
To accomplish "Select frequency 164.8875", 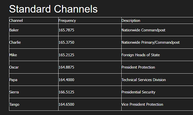I will (x=66, y=67).
